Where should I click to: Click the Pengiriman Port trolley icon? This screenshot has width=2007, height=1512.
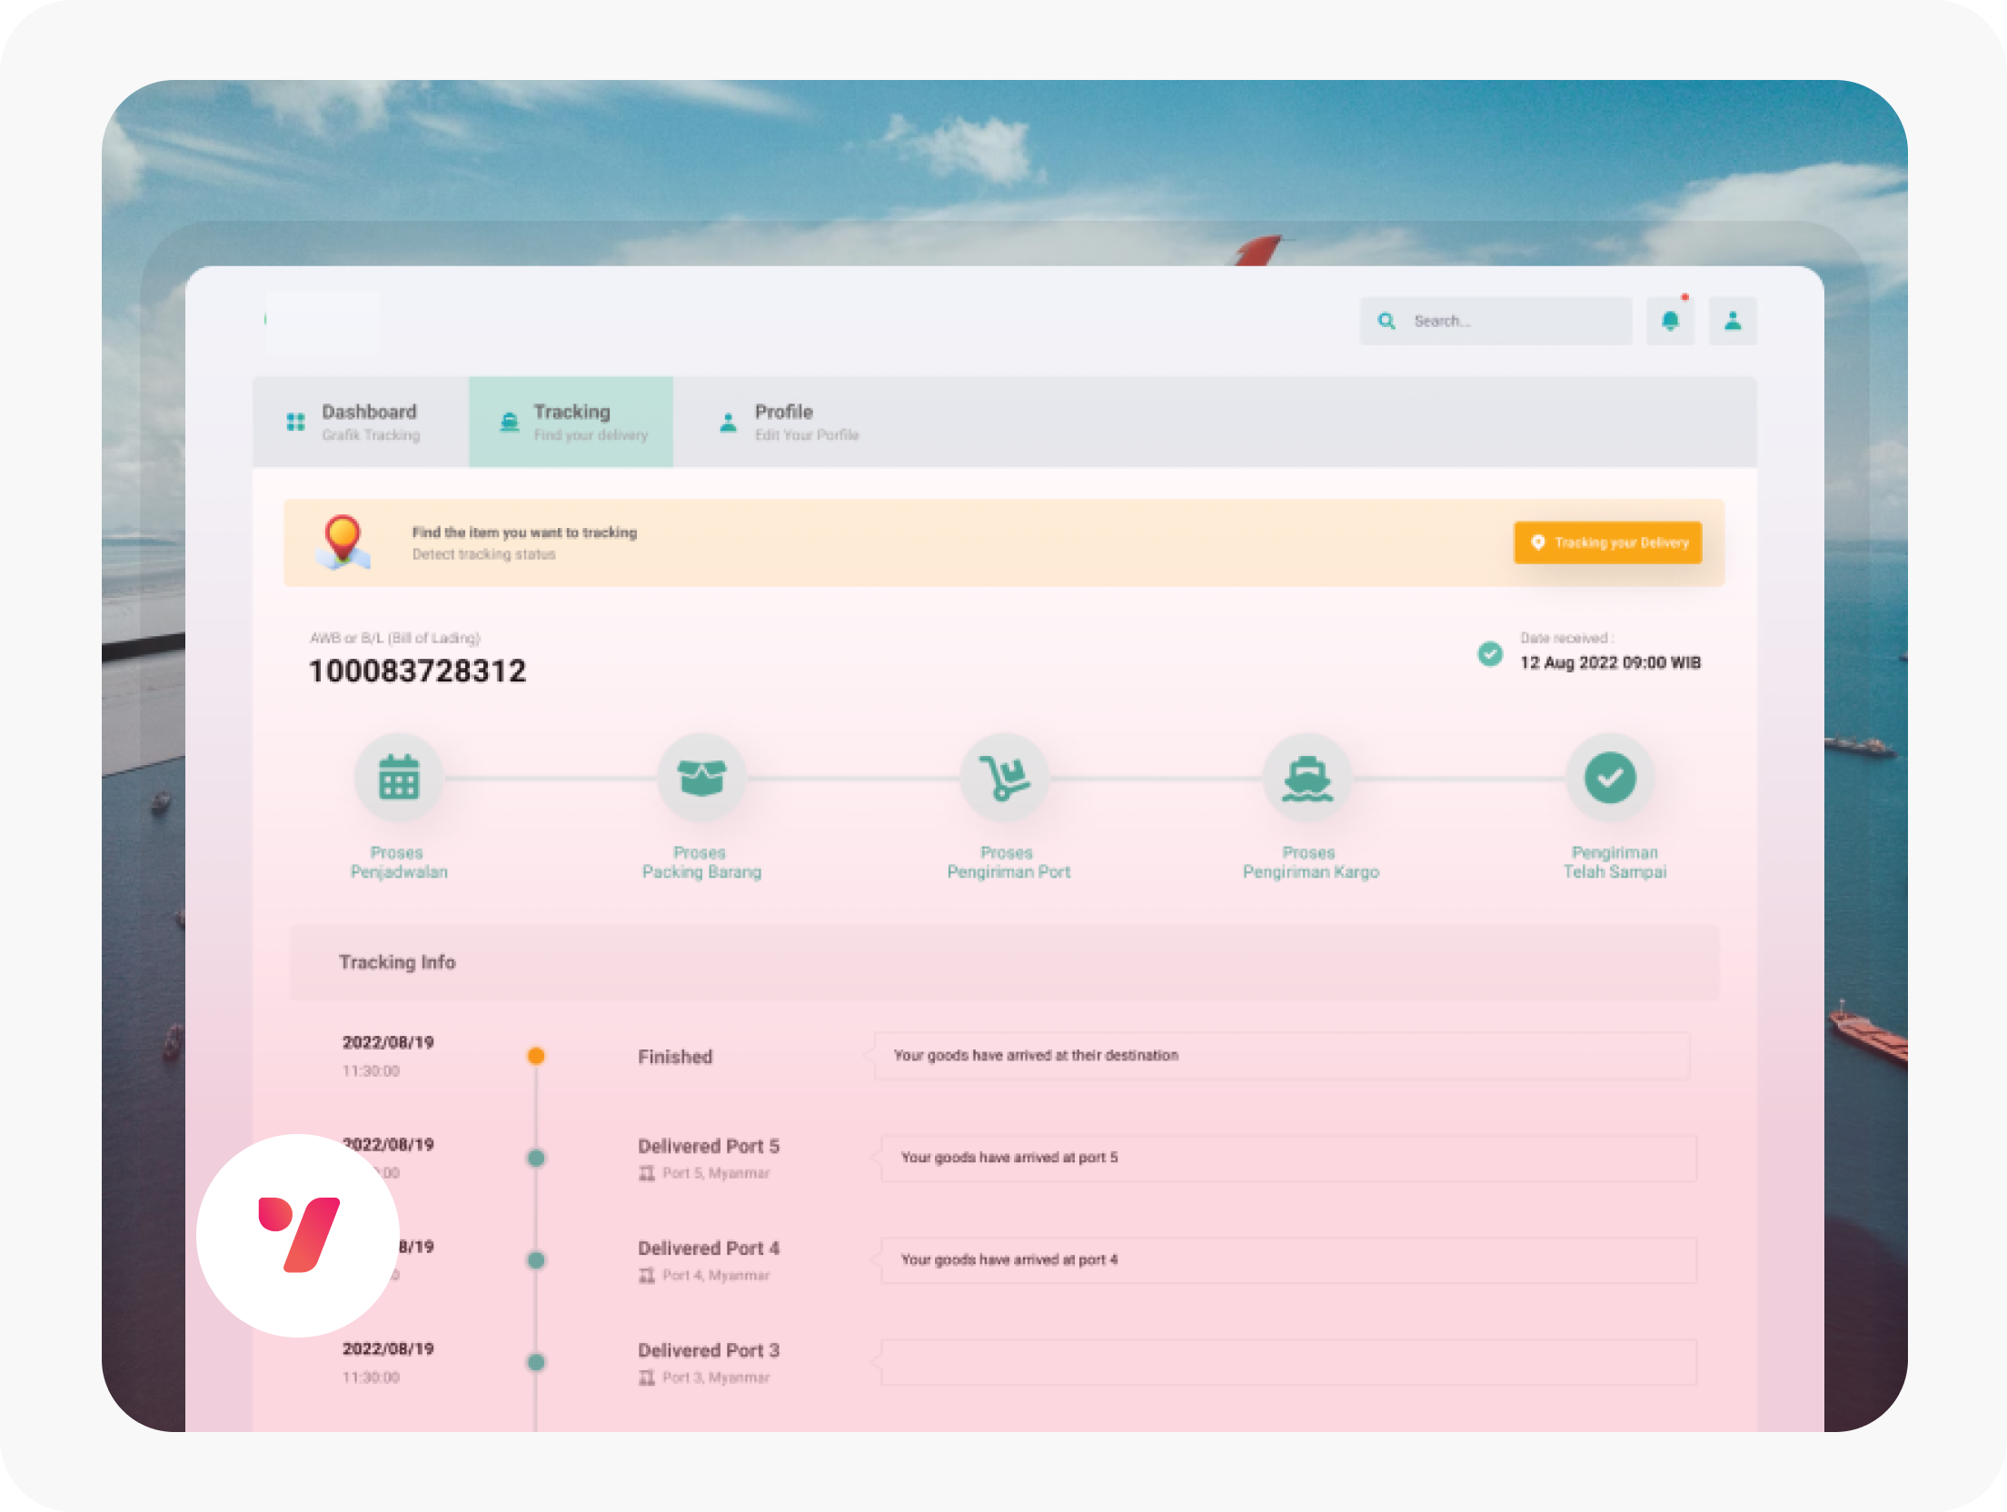(x=1005, y=778)
